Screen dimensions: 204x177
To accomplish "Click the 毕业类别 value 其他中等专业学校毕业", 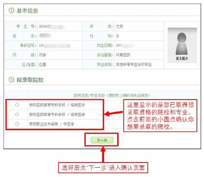I will [x=134, y=64].
